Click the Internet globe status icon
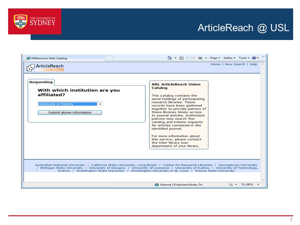The width and height of the screenshot is (300, 225). 157,185
